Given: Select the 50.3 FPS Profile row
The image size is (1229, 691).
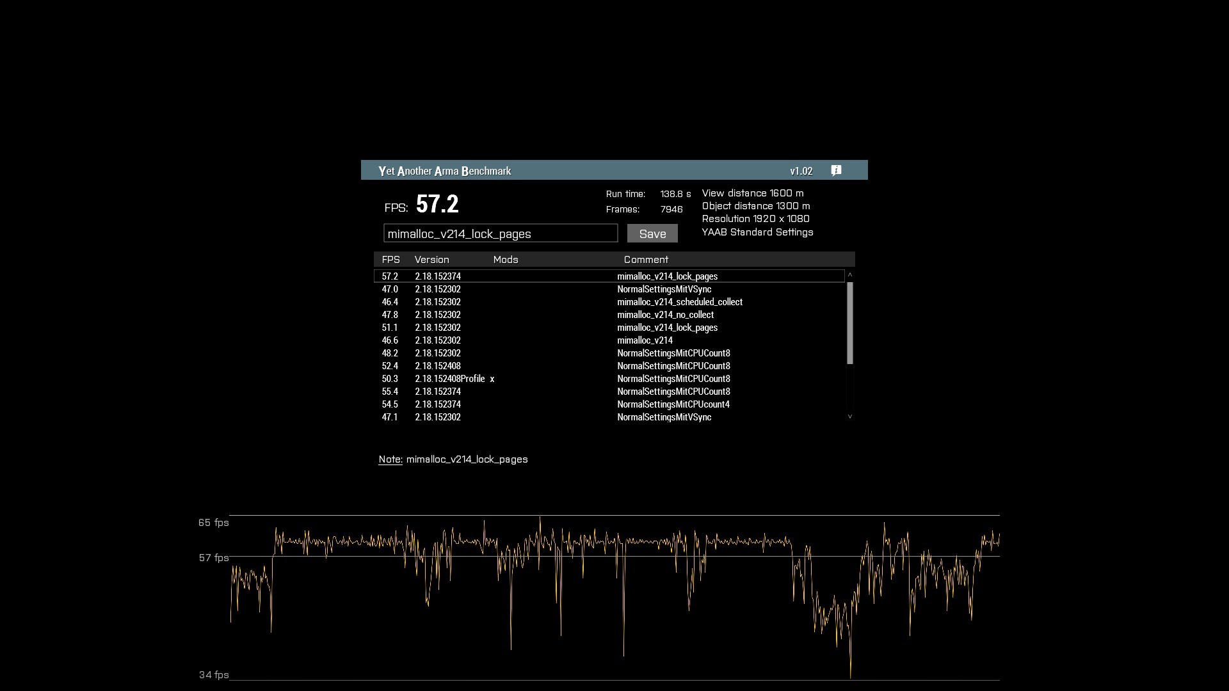Looking at the screenshot, I should (x=609, y=379).
